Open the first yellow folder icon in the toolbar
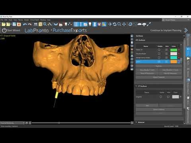Viewport: 191px width, 143px height. pyautogui.click(x=4, y=24)
